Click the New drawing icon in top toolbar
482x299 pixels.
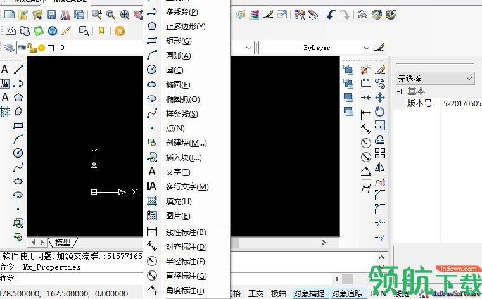pos(10,14)
